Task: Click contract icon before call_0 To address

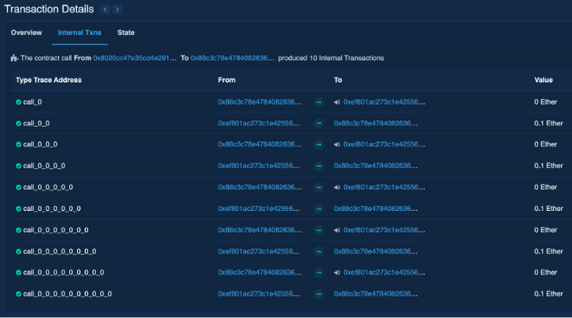Action: point(338,102)
